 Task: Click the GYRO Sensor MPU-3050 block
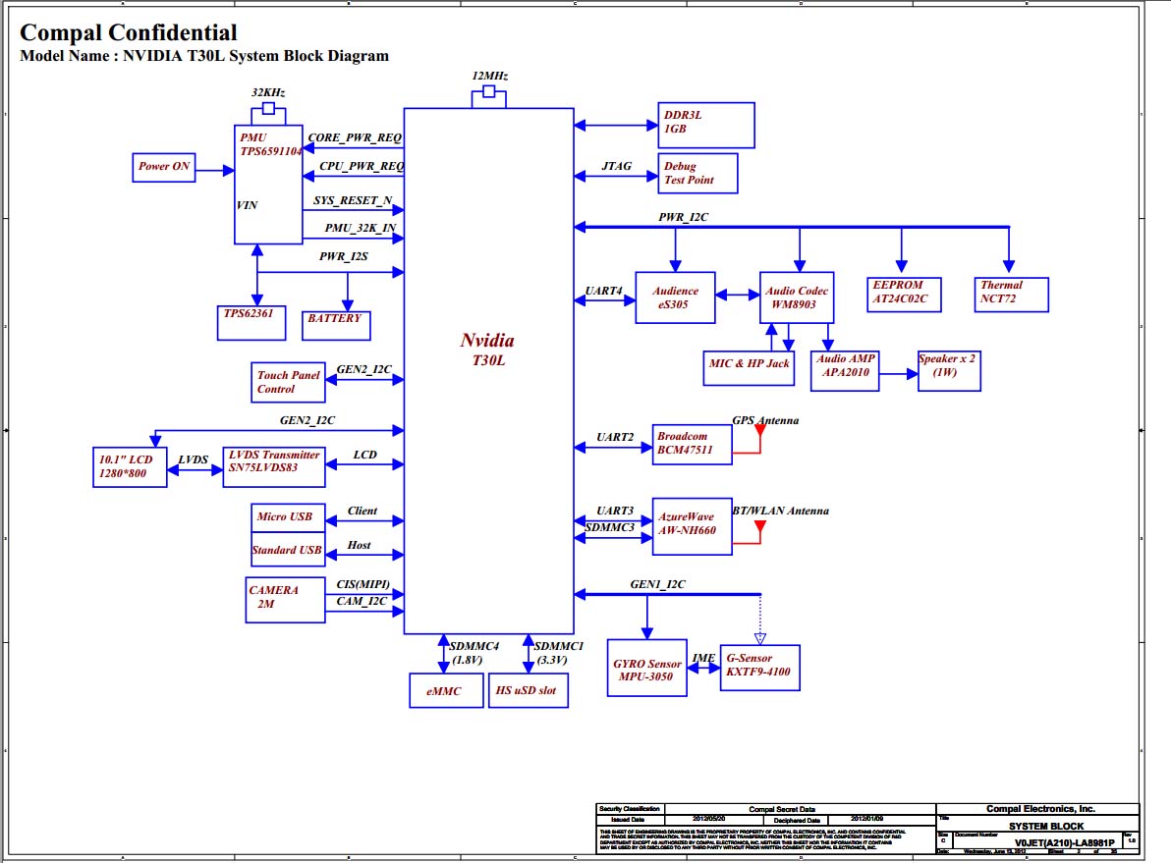[x=647, y=669]
